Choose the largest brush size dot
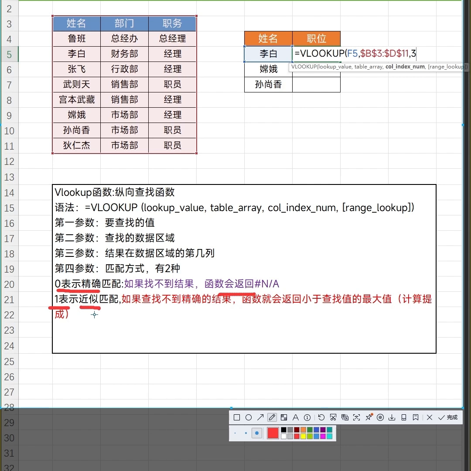The width and height of the screenshot is (471, 471). tap(257, 433)
